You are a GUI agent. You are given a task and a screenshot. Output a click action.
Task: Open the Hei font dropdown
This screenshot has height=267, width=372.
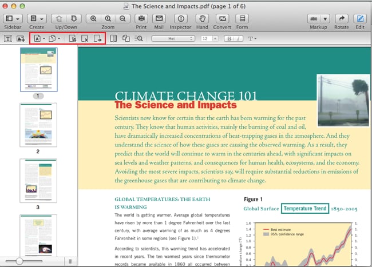pos(173,39)
